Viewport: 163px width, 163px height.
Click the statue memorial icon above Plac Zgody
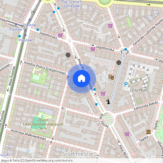click(108, 101)
